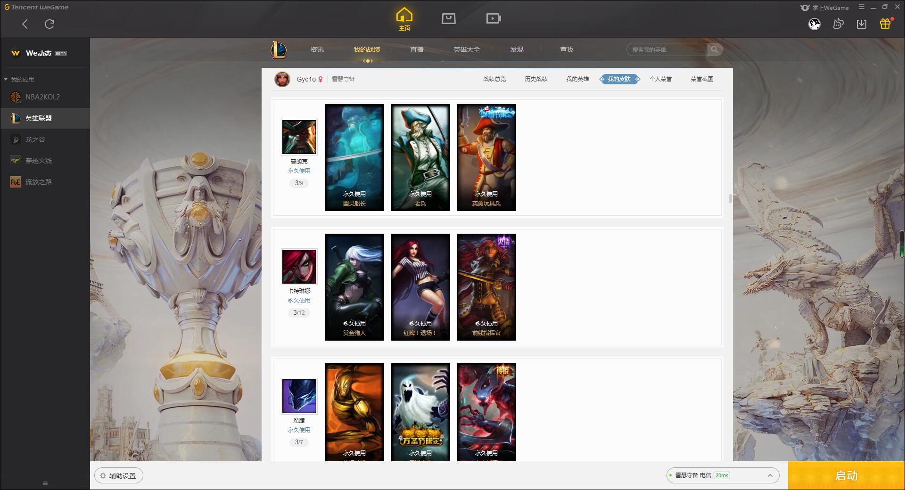
Task: Click the 启动 launch button
Action: click(x=847, y=476)
